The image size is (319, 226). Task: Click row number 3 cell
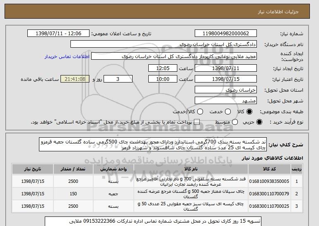pos(296,206)
